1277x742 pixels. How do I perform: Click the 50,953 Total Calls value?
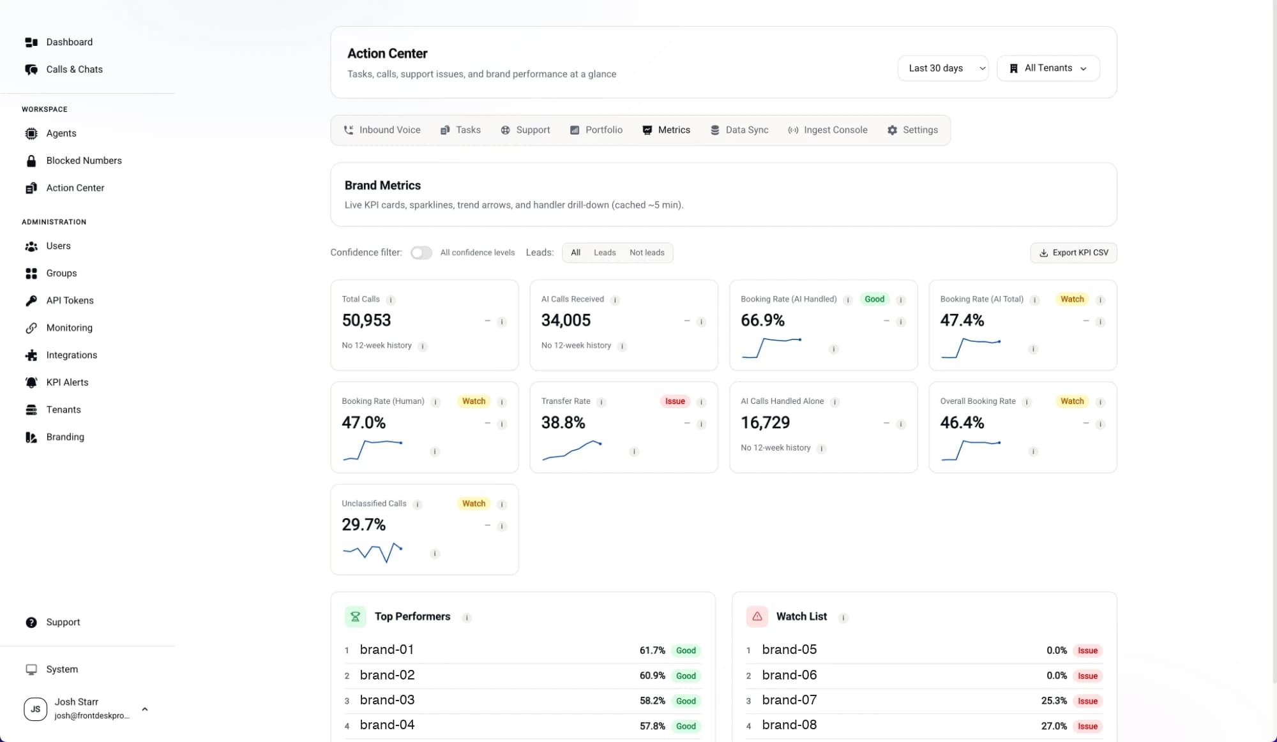(366, 321)
